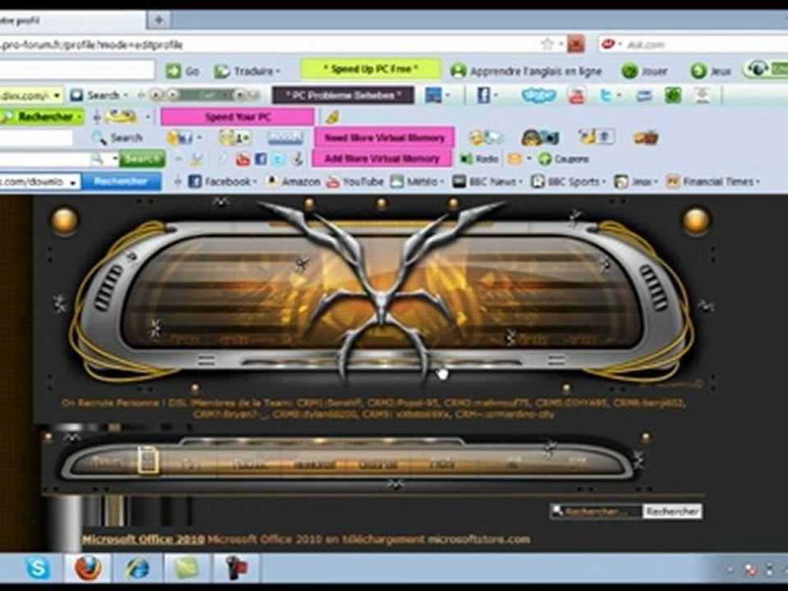
Task: Click the green puzzle icon in the toolbar
Action: (673, 95)
